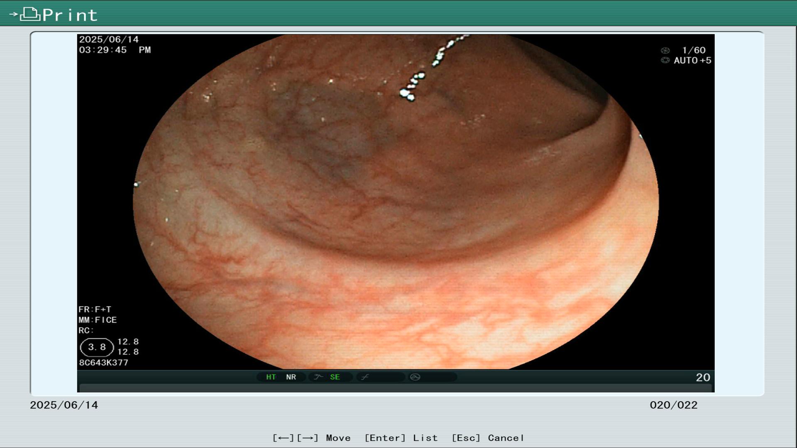
Task: Click the endoscopic image preview
Action: tap(396, 202)
